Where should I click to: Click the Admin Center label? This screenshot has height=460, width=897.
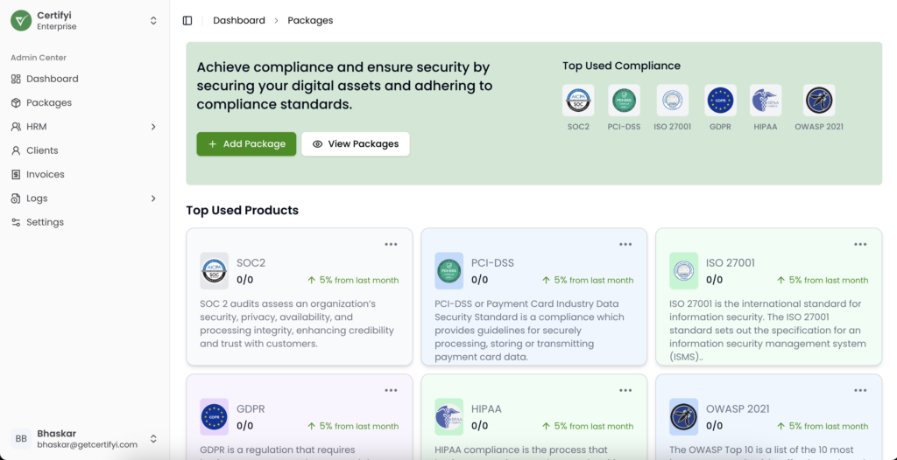(x=39, y=58)
